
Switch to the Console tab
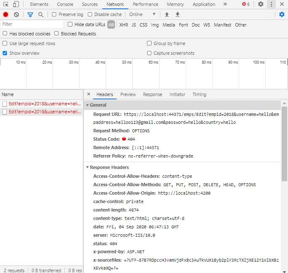point(65,4)
